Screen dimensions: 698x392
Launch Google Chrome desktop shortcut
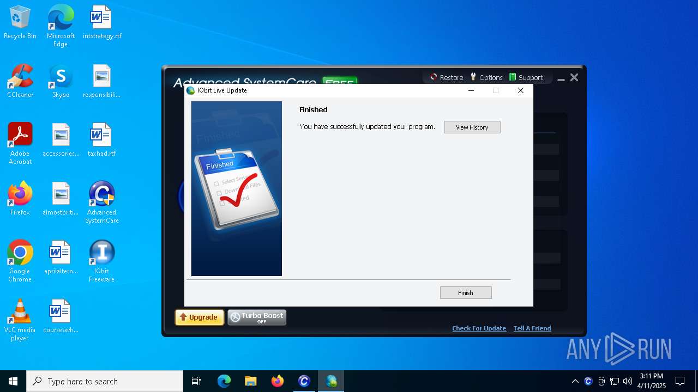point(20,261)
